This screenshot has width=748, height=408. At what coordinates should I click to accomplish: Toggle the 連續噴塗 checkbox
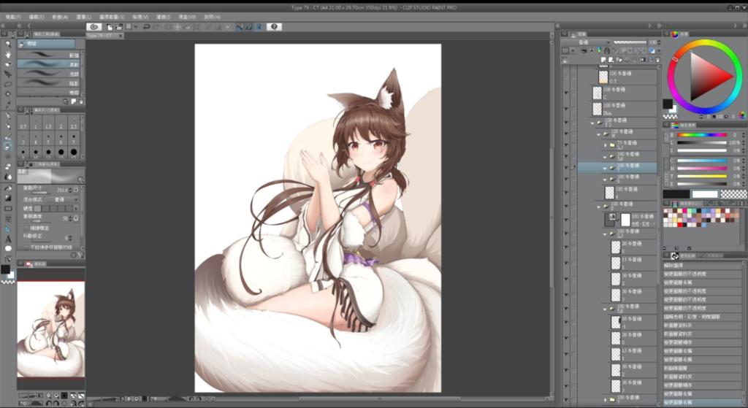tap(26, 228)
